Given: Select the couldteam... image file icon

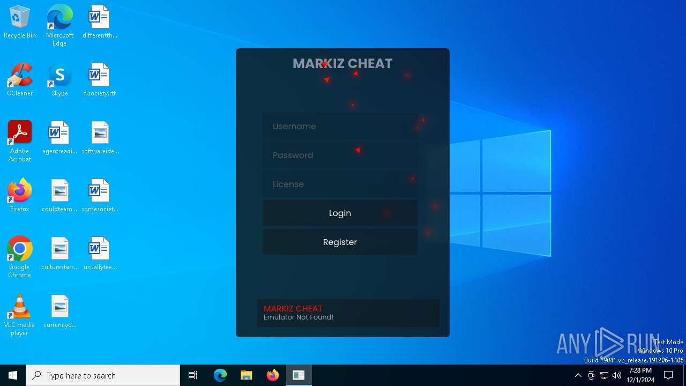Looking at the screenshot, I should click(59, 196).
